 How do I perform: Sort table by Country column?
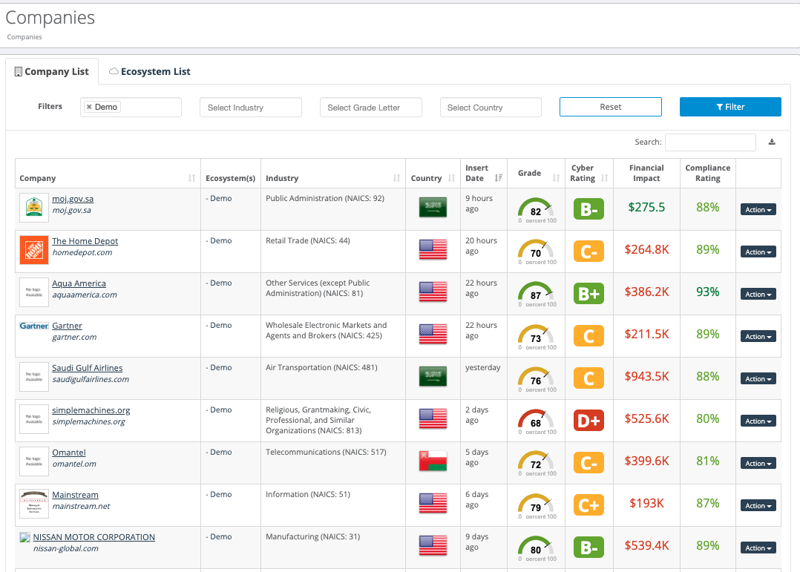[451, 178]
